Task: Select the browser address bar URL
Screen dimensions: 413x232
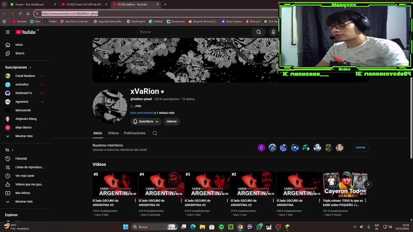Action: tap(70, 14)
